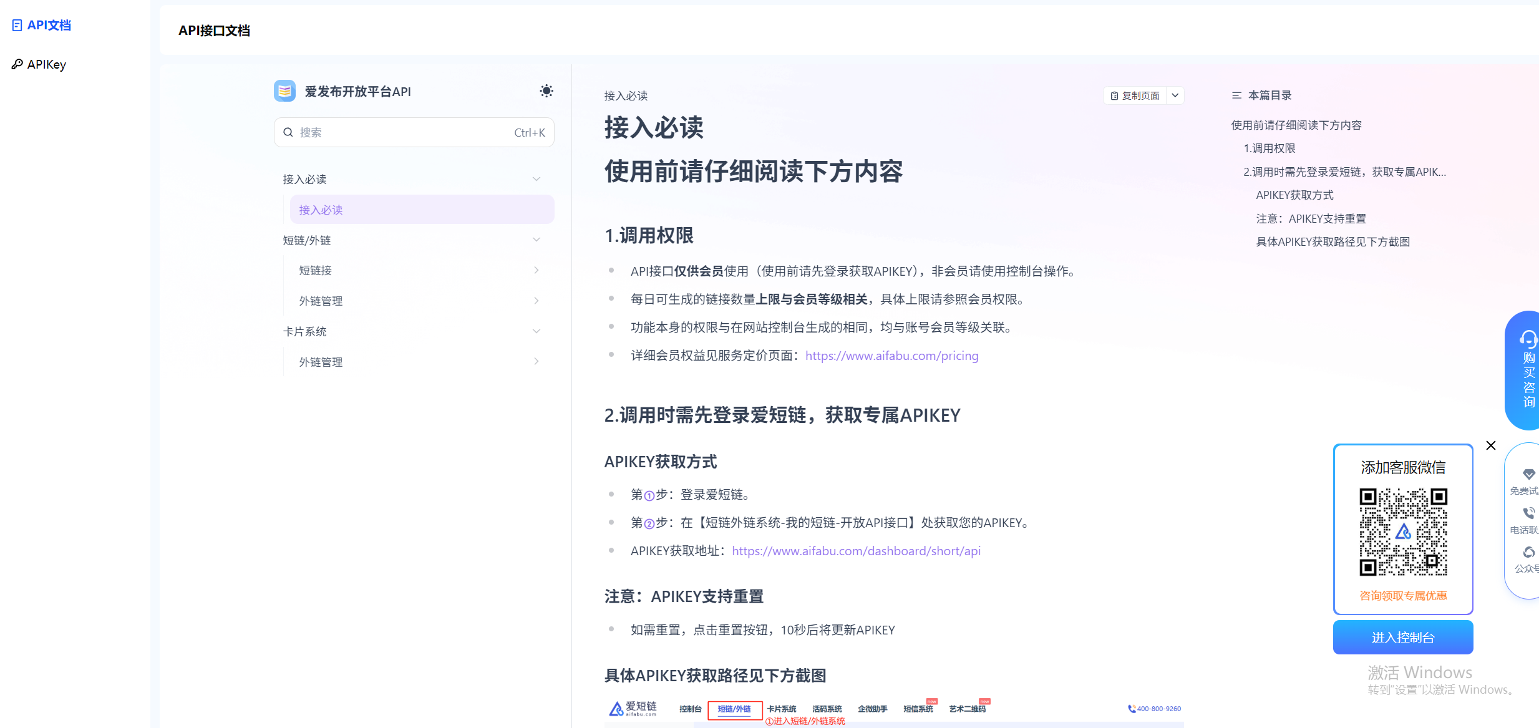Image resolution: width=1539 pixels, height=728 pixels.
Task: Click the 爱发布开放平台API logo icon
Action: point(284,91)
